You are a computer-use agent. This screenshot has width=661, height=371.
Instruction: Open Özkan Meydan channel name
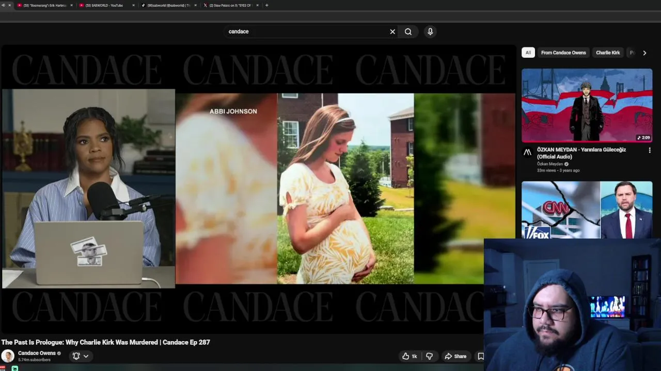tap(550, 164)
